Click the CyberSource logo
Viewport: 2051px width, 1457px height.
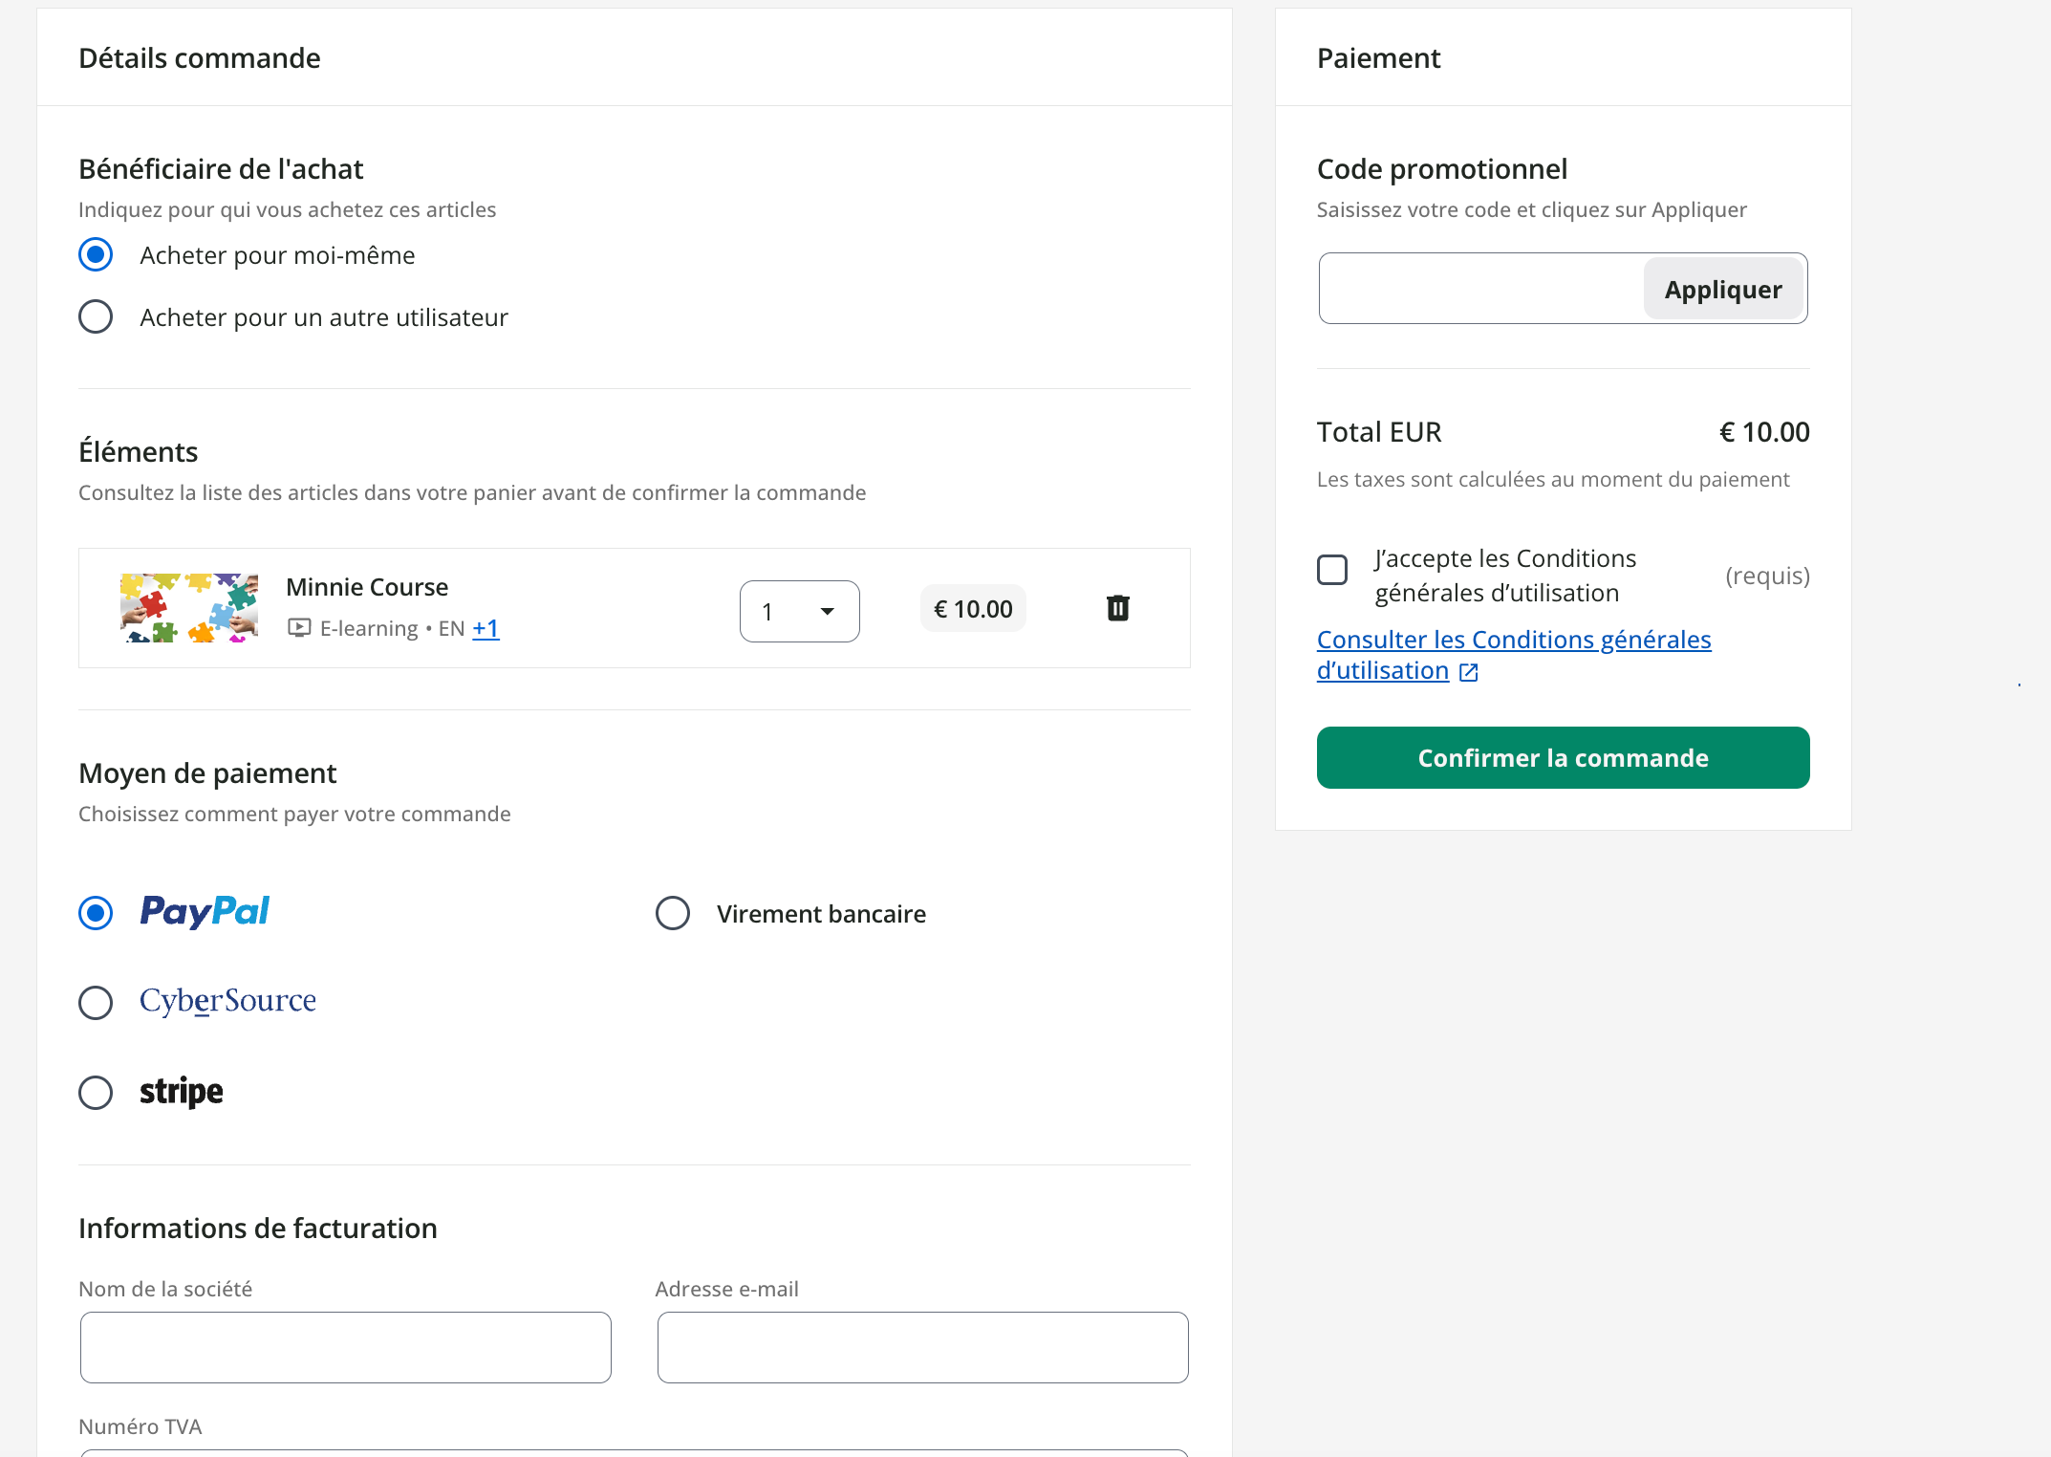[227, 1001]
